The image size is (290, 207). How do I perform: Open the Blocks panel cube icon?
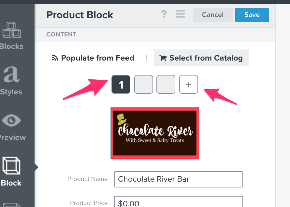tap(11, 30)
